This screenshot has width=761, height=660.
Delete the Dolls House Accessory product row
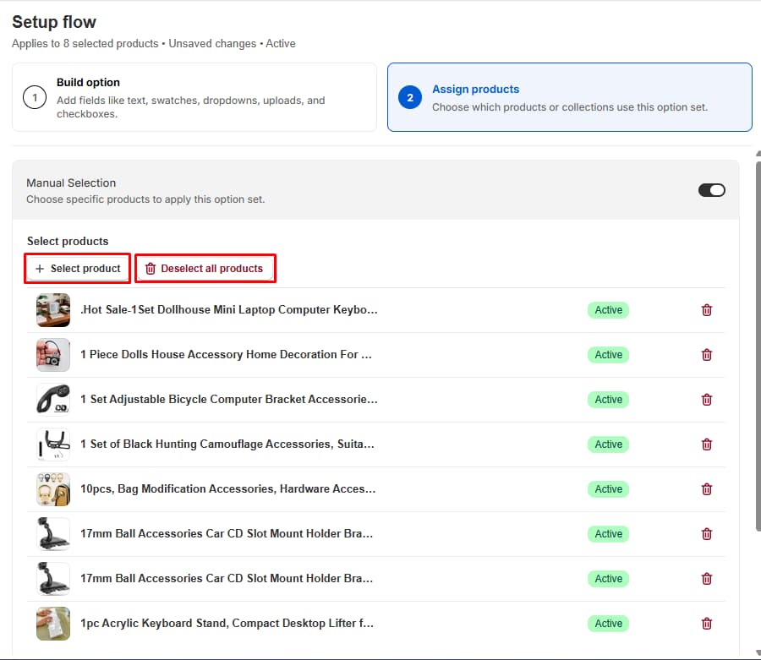tap(707, 355)
